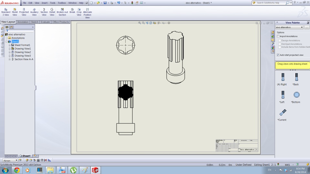Rebuild the drawing with traffic light icon
The image size is (310, 174).
coord(132,3)
